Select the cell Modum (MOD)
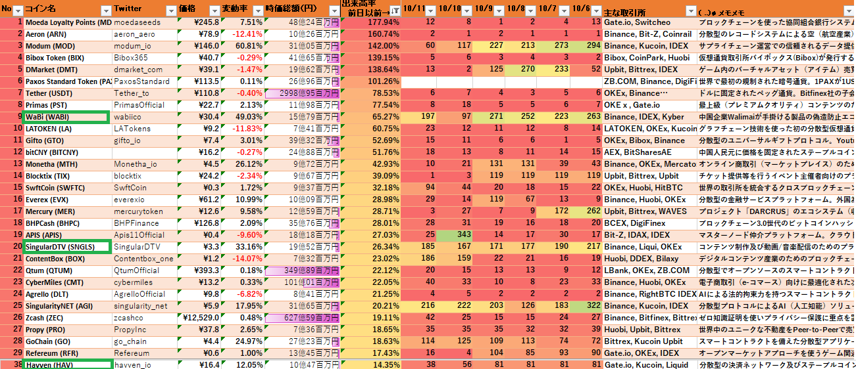 coord(68,46)
